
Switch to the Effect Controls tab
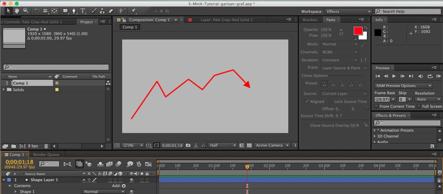click(x=31, y=22)
